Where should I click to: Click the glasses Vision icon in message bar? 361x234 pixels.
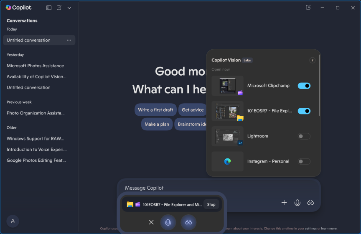[310, 203]
